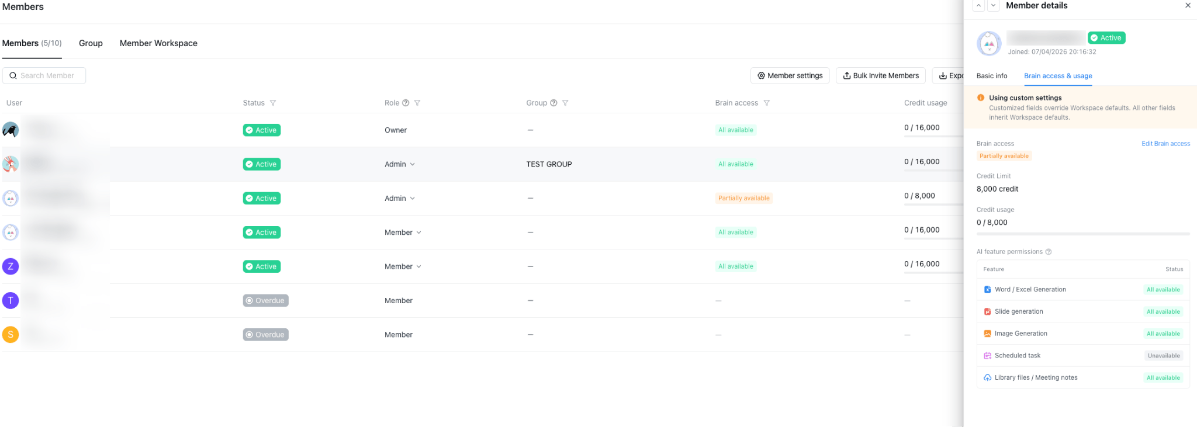Click the Unavailable status for Scheduled task
This screenshot has width=1197, height=427.
point(1164,356)
